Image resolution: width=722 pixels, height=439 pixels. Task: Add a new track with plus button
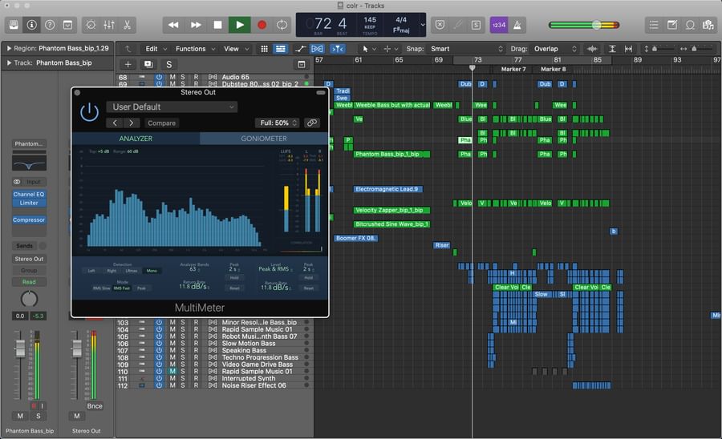[x=128, y=64]
